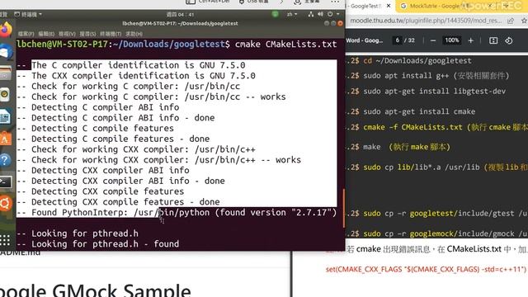
Task: Open the terminal Help (H) menu
Action: (x=134, y=34)
